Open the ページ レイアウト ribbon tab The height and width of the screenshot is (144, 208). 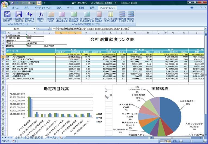[x=43, y=8]
